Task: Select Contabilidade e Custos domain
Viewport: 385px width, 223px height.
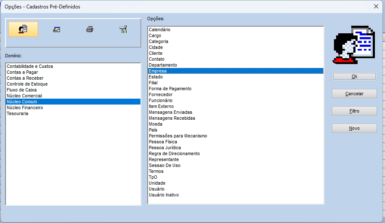Action: pyautogui.click(x=30, y=66)
